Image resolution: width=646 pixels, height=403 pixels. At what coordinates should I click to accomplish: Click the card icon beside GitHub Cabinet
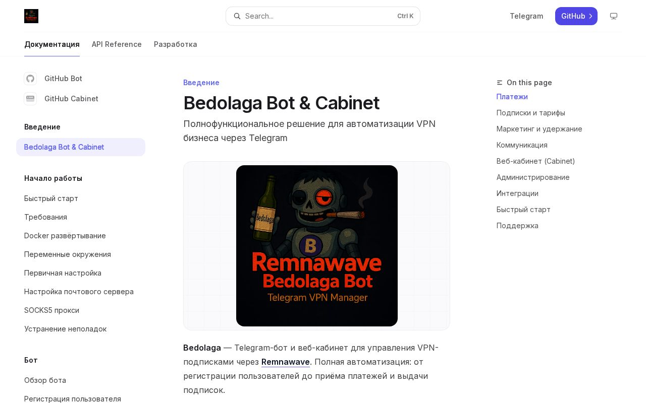[x=30, y=99]
